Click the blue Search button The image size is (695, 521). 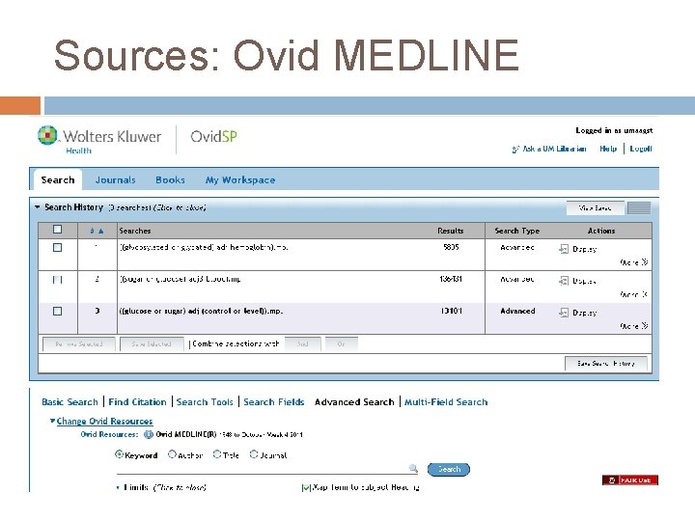pos(449,469)
